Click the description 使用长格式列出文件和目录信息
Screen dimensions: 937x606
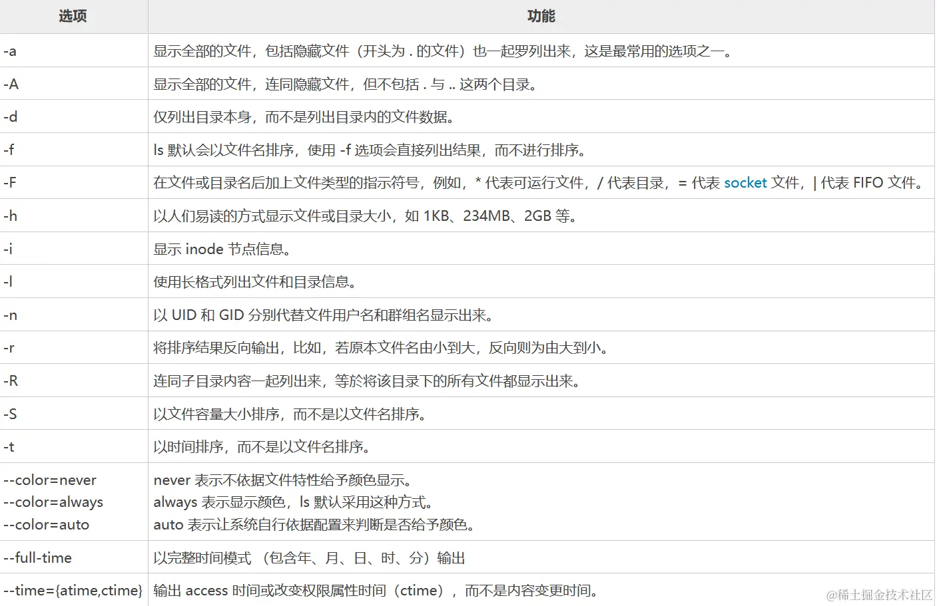pyautogui.click(x=255, y=282)
